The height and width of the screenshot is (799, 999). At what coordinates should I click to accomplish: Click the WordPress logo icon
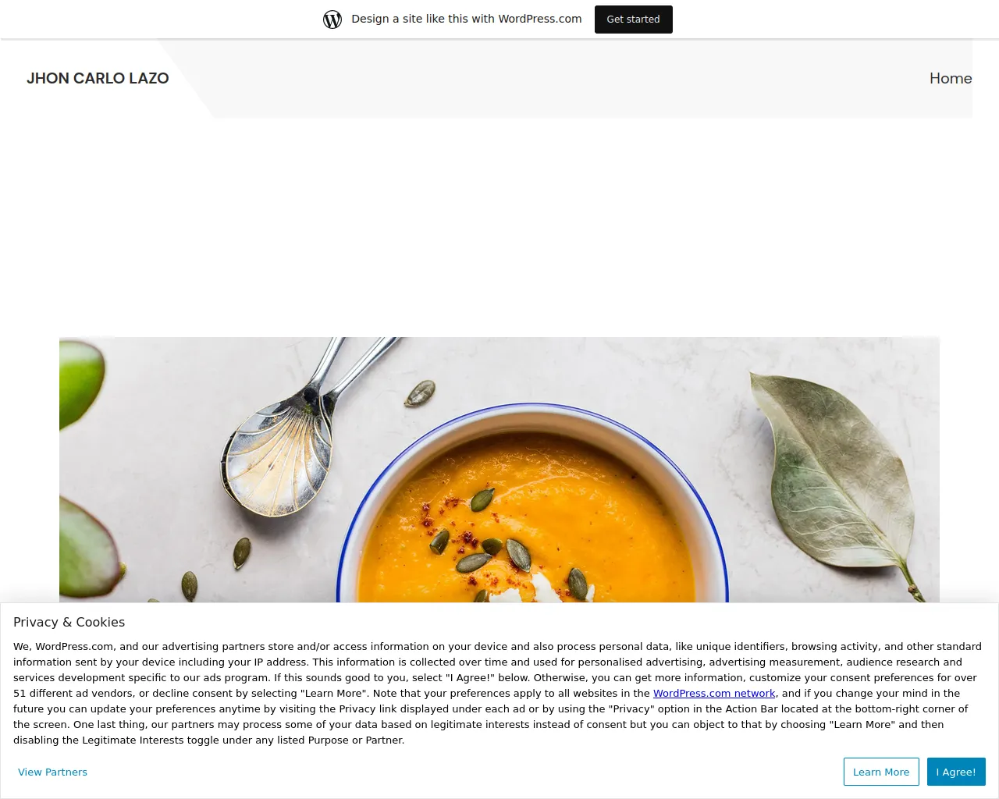332,19
